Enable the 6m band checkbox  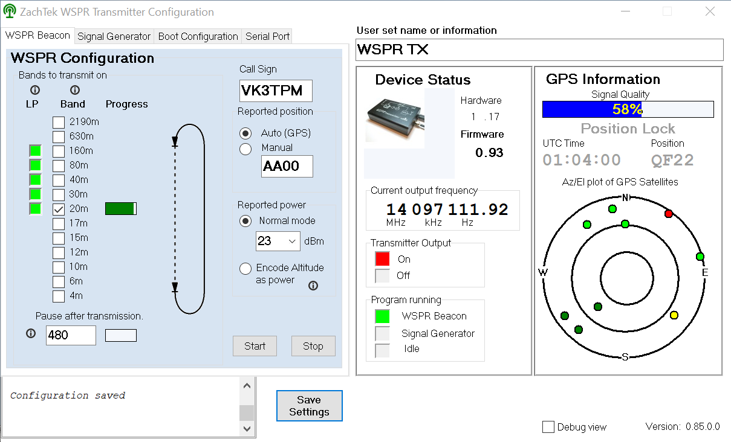pos(59,281)
